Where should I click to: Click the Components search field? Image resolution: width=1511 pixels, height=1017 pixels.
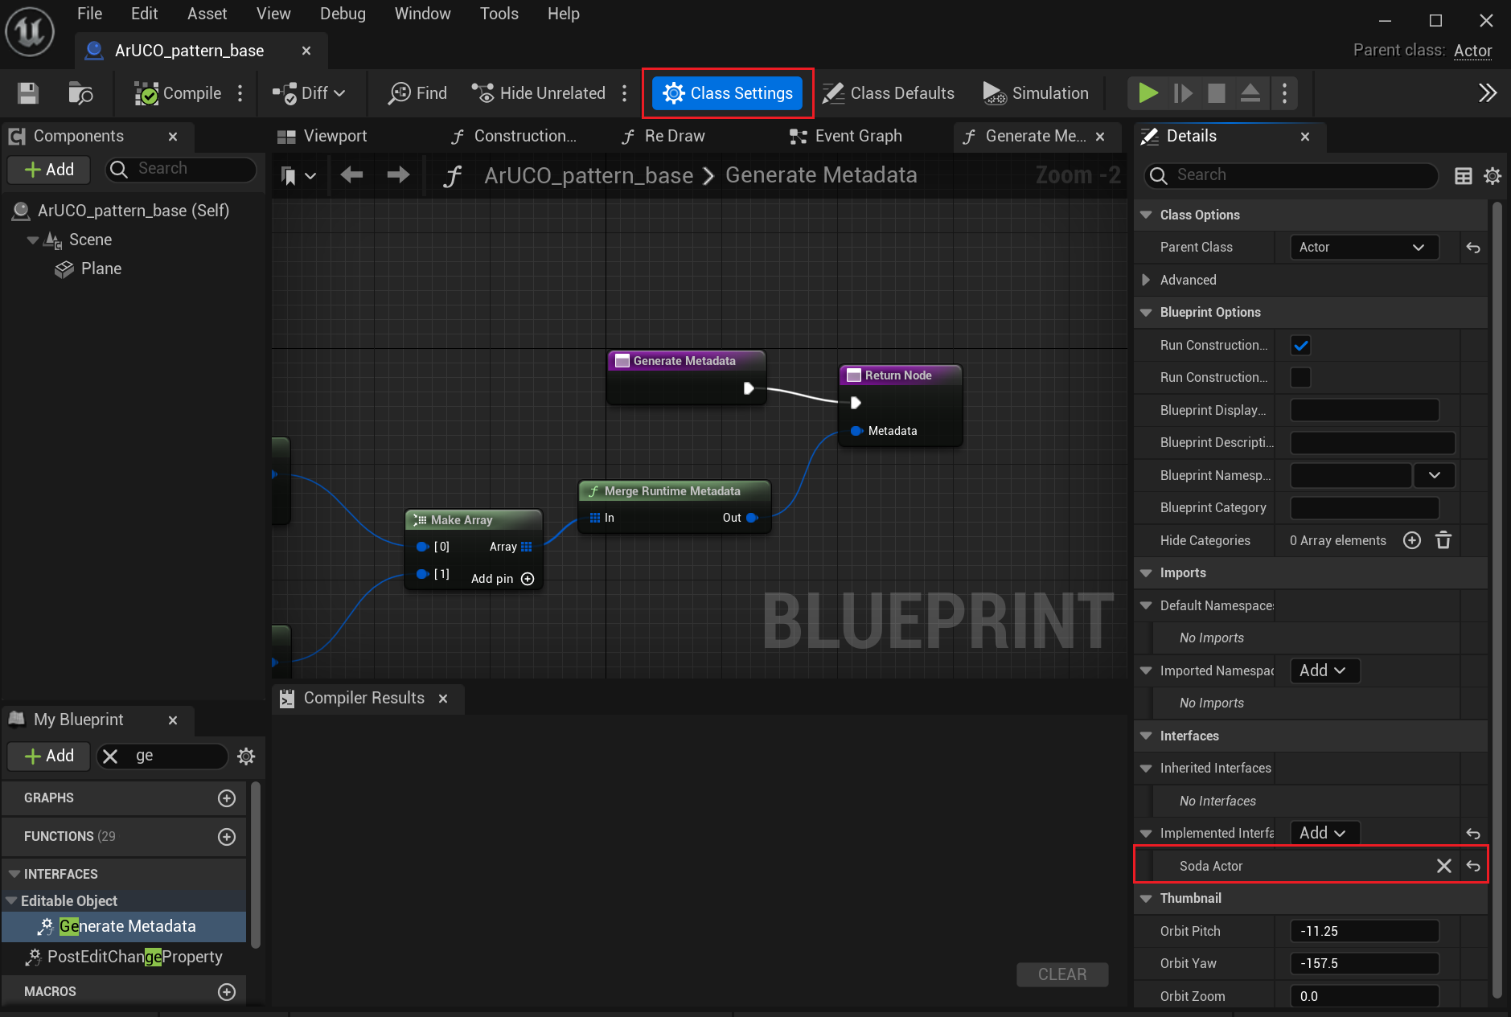tap(182, 169)
